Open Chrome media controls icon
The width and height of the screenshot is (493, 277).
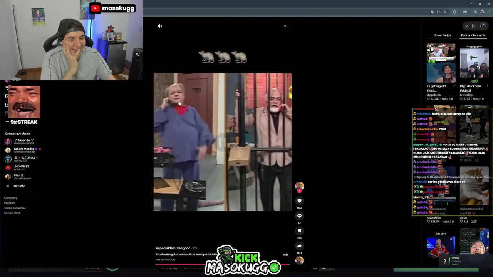tap(475, 12)
